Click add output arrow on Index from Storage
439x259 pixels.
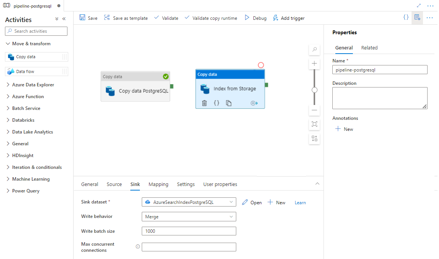click(x=254, y=103)
